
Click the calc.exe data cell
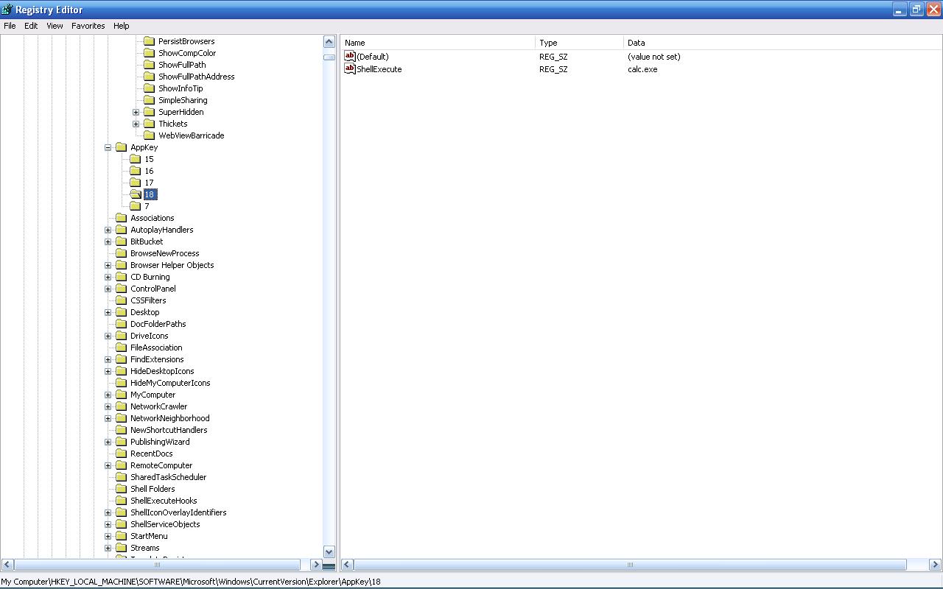tap(642, 69)
